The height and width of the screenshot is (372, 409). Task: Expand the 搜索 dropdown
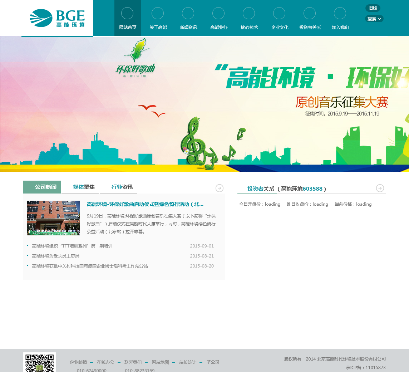pos(374,19)
